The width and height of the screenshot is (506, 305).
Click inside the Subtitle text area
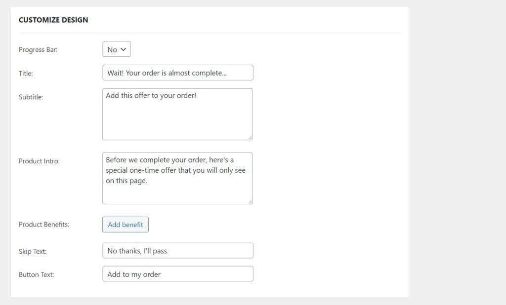tap(177, 114)
